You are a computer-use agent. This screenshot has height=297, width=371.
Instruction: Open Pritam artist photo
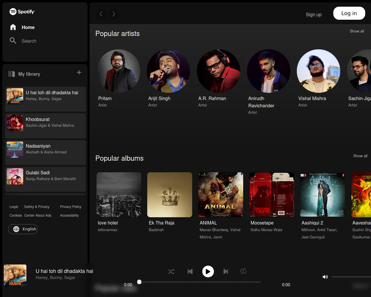tap(119, 71)
